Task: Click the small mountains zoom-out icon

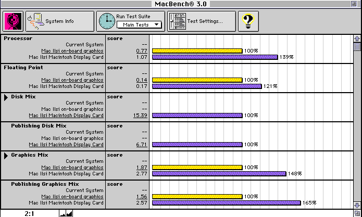Action: [63, 214]
